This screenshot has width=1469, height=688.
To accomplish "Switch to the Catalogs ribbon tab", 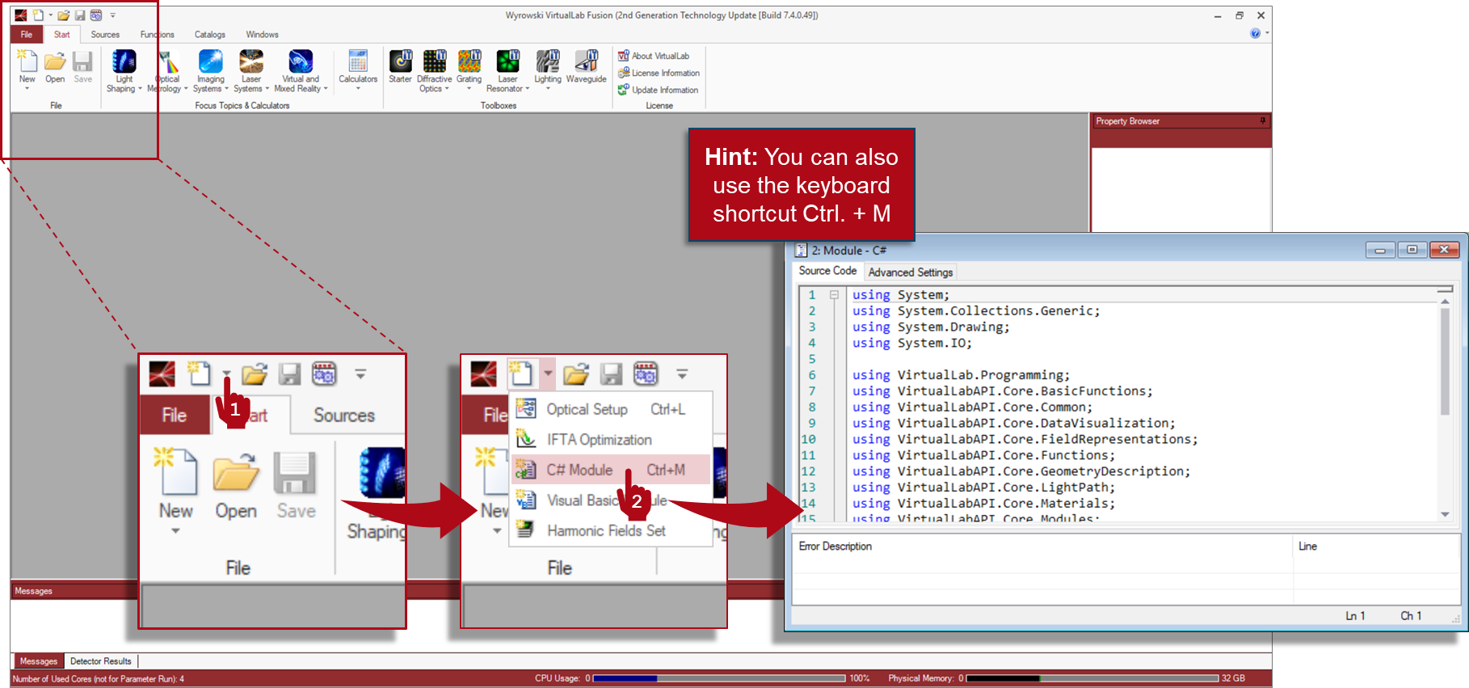I will 209,35.
